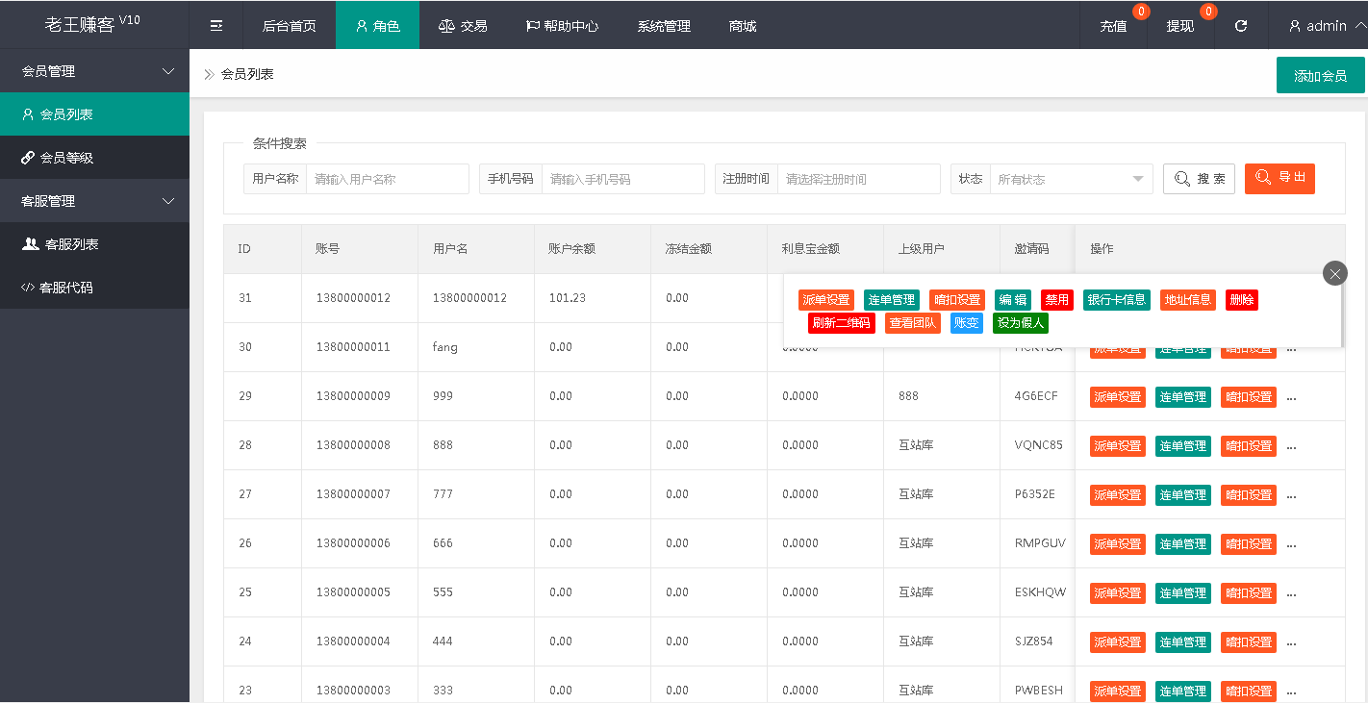Click 暗扣设置 for user 777

(x=1249, y=495)
